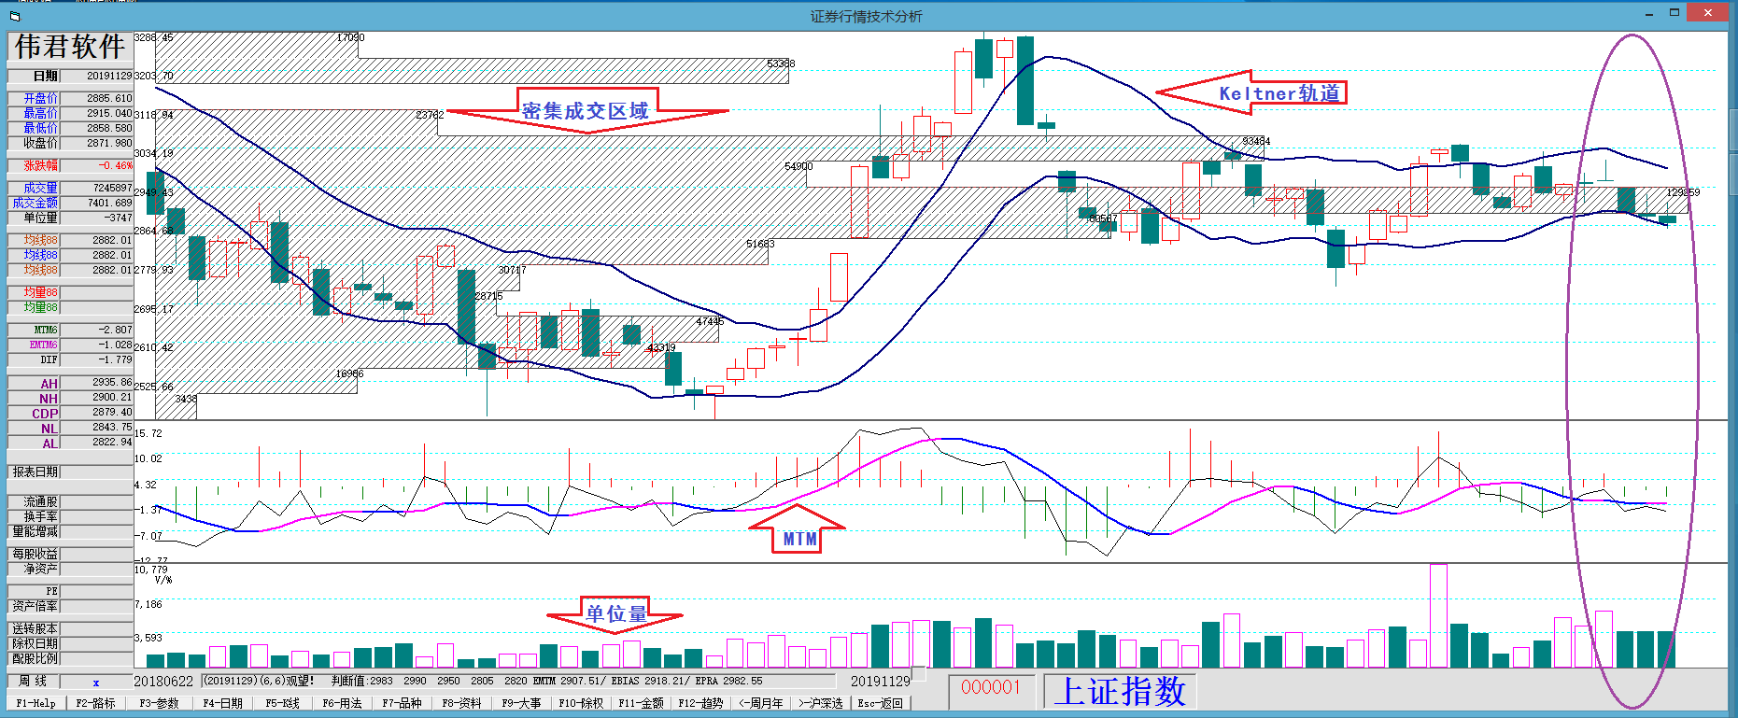Click the AH level label
1738x718 pixels.
(x=34, y=384)
